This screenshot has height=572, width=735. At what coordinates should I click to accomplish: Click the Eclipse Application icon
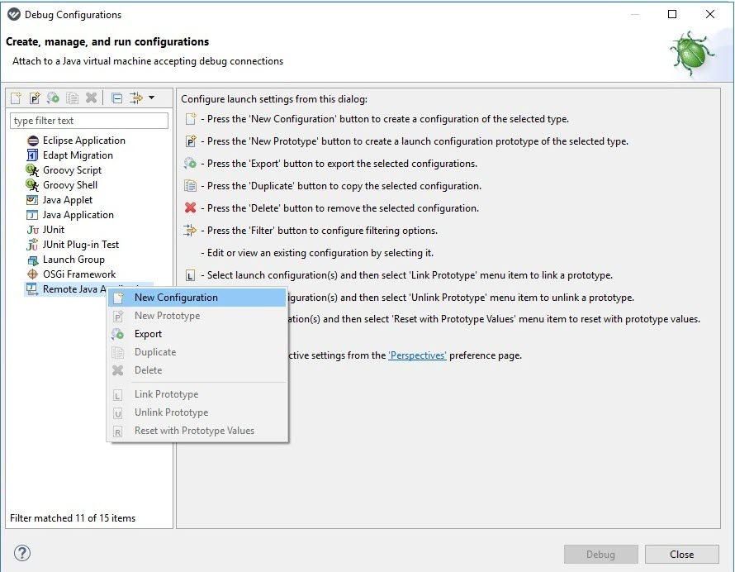click(x=33, y=141)
